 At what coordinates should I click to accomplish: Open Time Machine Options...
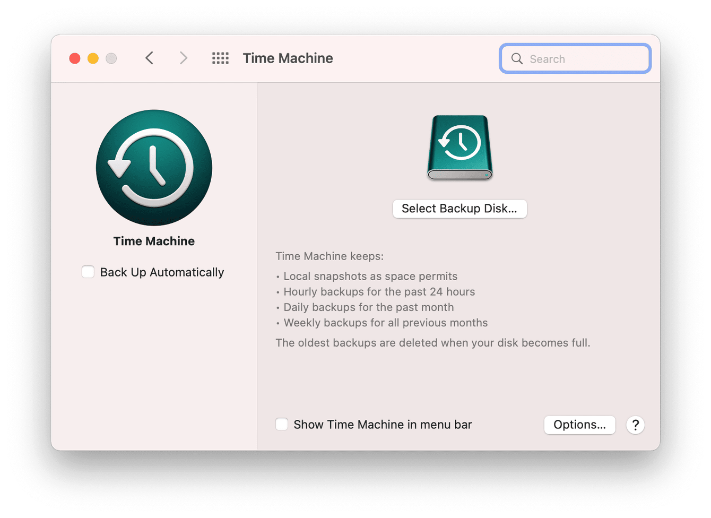pyautogui.click(x=579, y=425)
